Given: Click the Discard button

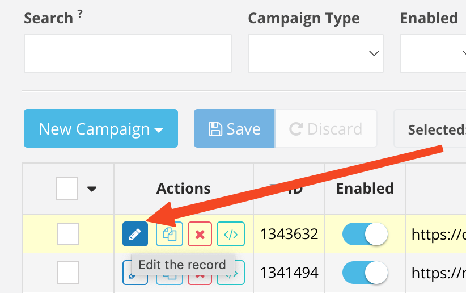Looking at the screenshot, I should (x=326, y=128).
